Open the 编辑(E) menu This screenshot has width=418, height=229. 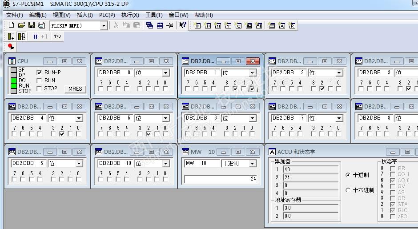coord(38,15)
